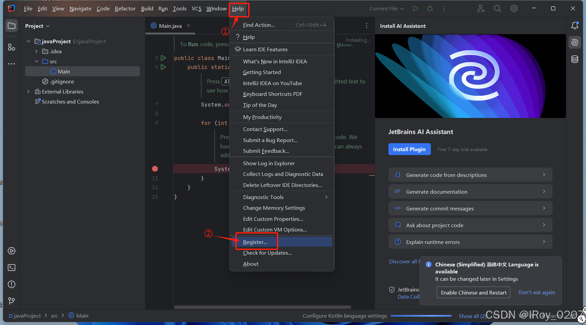The width and height of the screenshot is (586, 325).
Task: Select the Main class in project tree
Action: pos(82,71)
